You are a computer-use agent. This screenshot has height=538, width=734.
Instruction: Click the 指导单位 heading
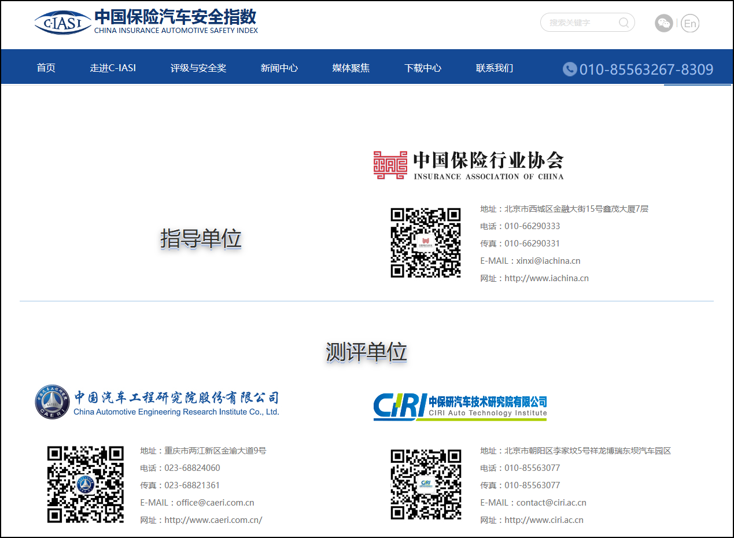[201, 238]
